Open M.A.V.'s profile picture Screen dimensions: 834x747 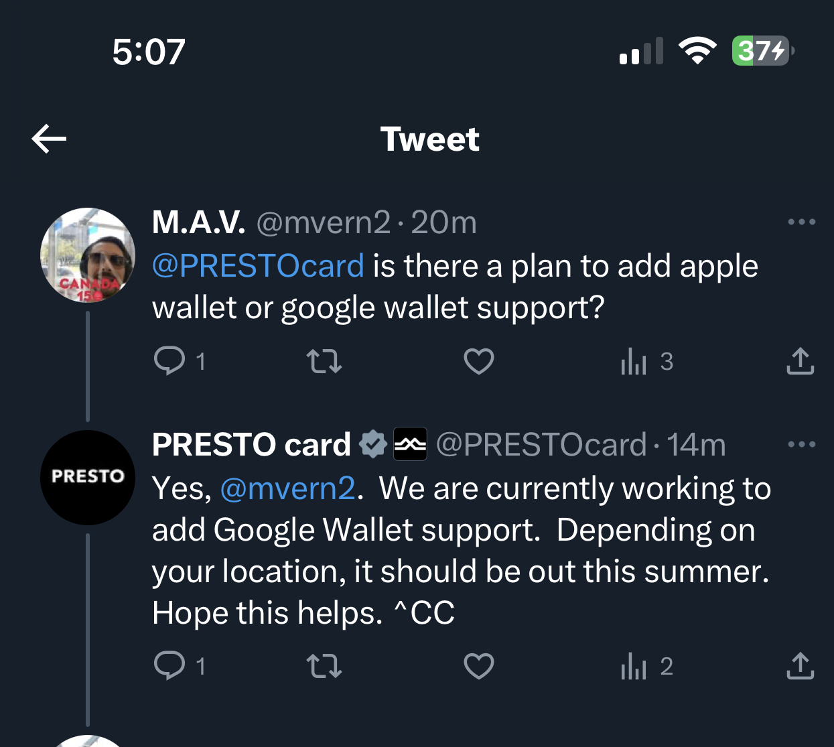(x=88, y=255)
